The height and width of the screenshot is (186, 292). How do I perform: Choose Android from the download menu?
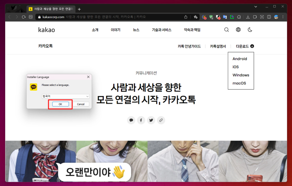click(240, 59)
